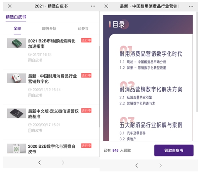Click the green book thumbnail of first whitepaper

[16, 43]
